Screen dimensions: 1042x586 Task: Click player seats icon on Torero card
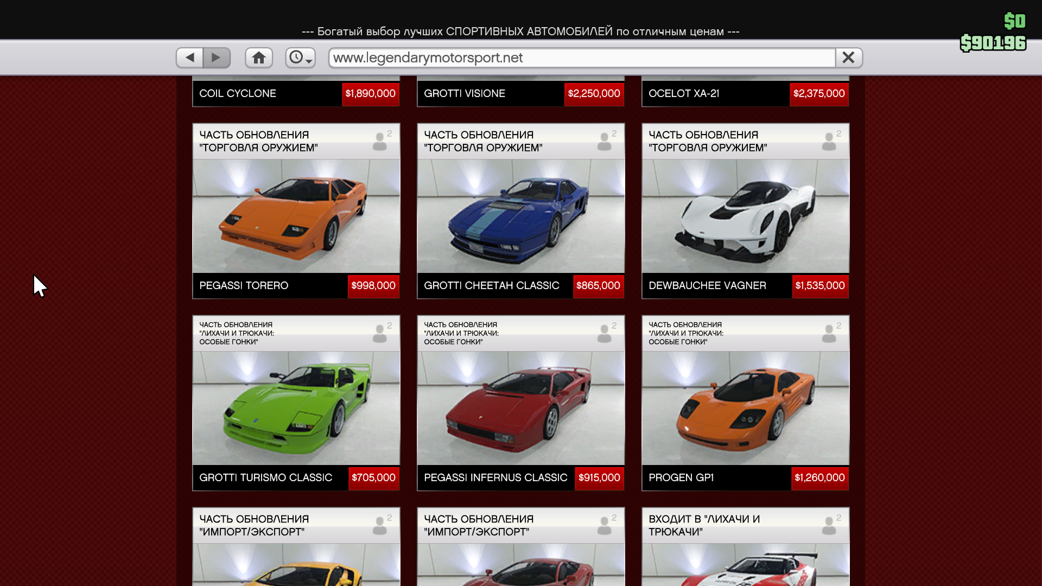381,141
